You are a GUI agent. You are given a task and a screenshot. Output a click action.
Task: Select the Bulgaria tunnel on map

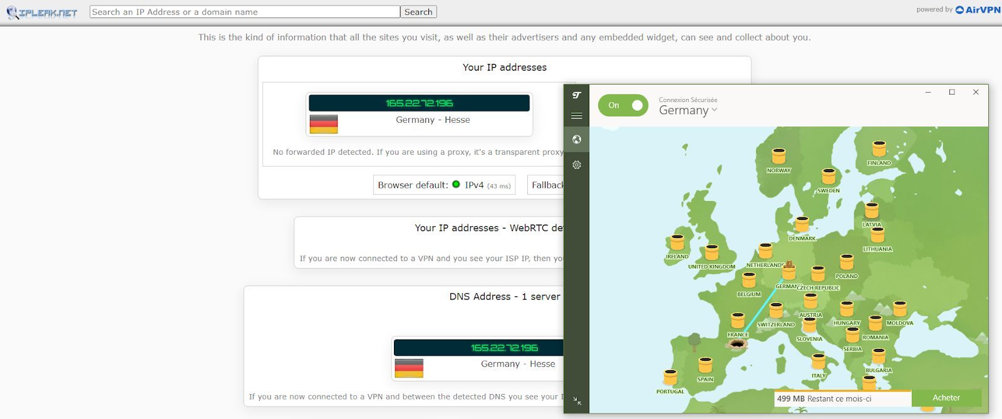point(879,357)
